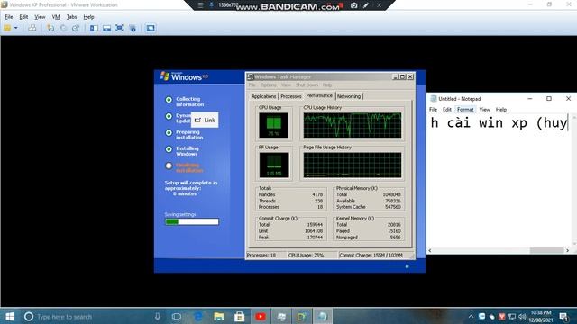The width and height of the screenshot is (577, 324).
Task: Click the PF Usage gauge in Task Manager
Action: pos(274,165)
